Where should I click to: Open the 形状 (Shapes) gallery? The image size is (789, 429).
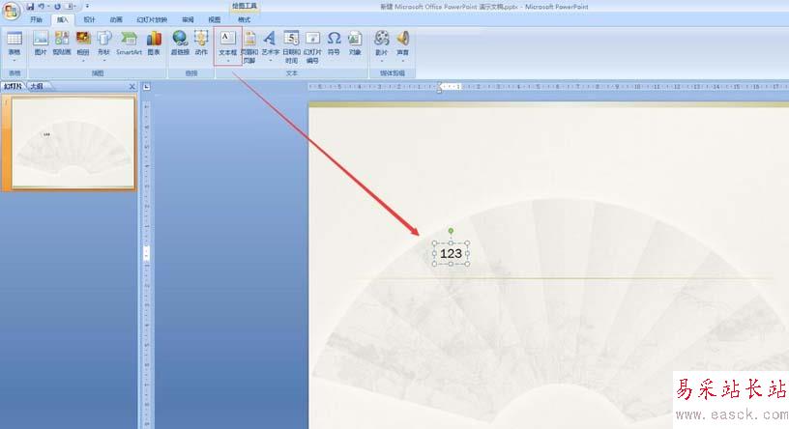pos(104,46)
